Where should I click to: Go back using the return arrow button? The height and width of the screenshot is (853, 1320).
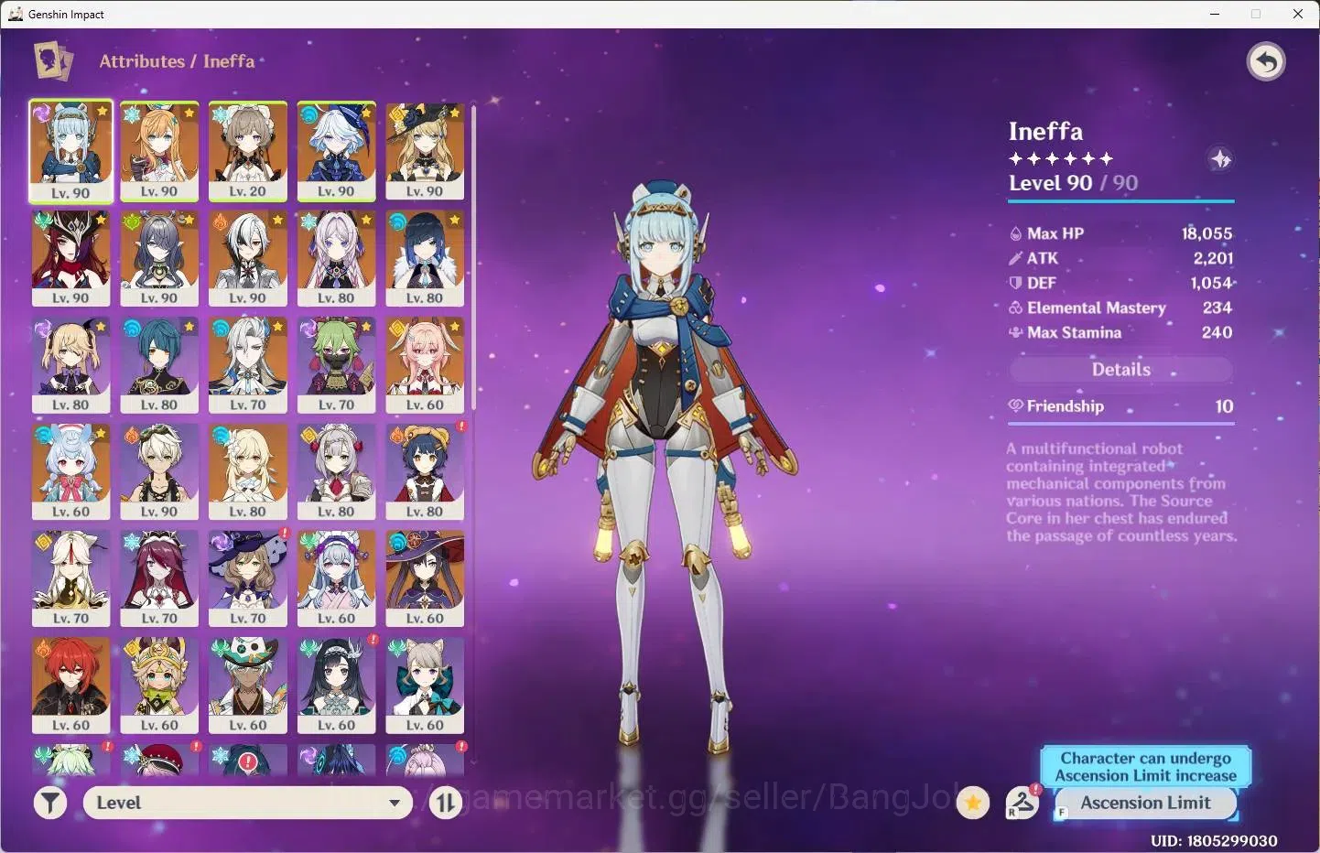(x=1266, y=62)
